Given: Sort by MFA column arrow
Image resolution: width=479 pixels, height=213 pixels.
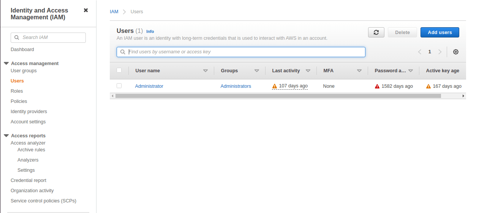Looking at the screenshot, I should 359,71.
